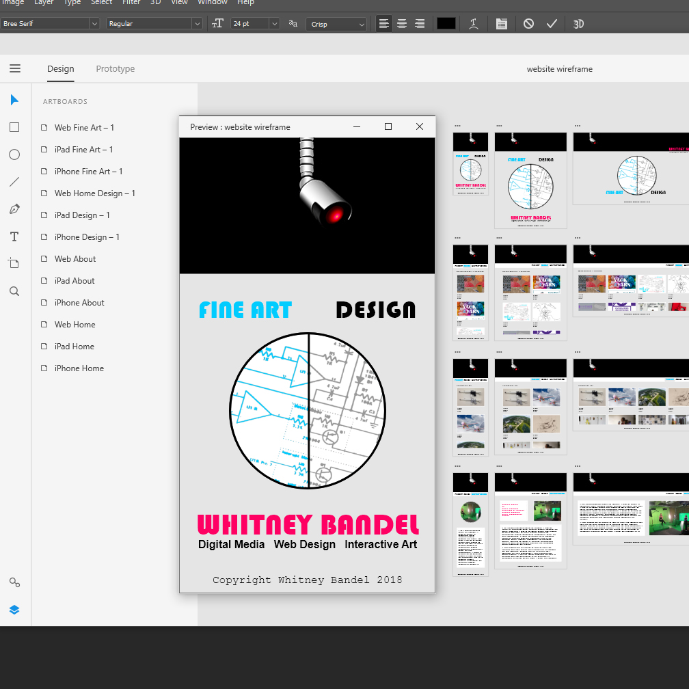
Task: Open the Layers panel icon
Action: (x=14, y=610)
